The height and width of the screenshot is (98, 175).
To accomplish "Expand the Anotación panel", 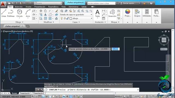I will pyautogui.click(x=100, y=22).
